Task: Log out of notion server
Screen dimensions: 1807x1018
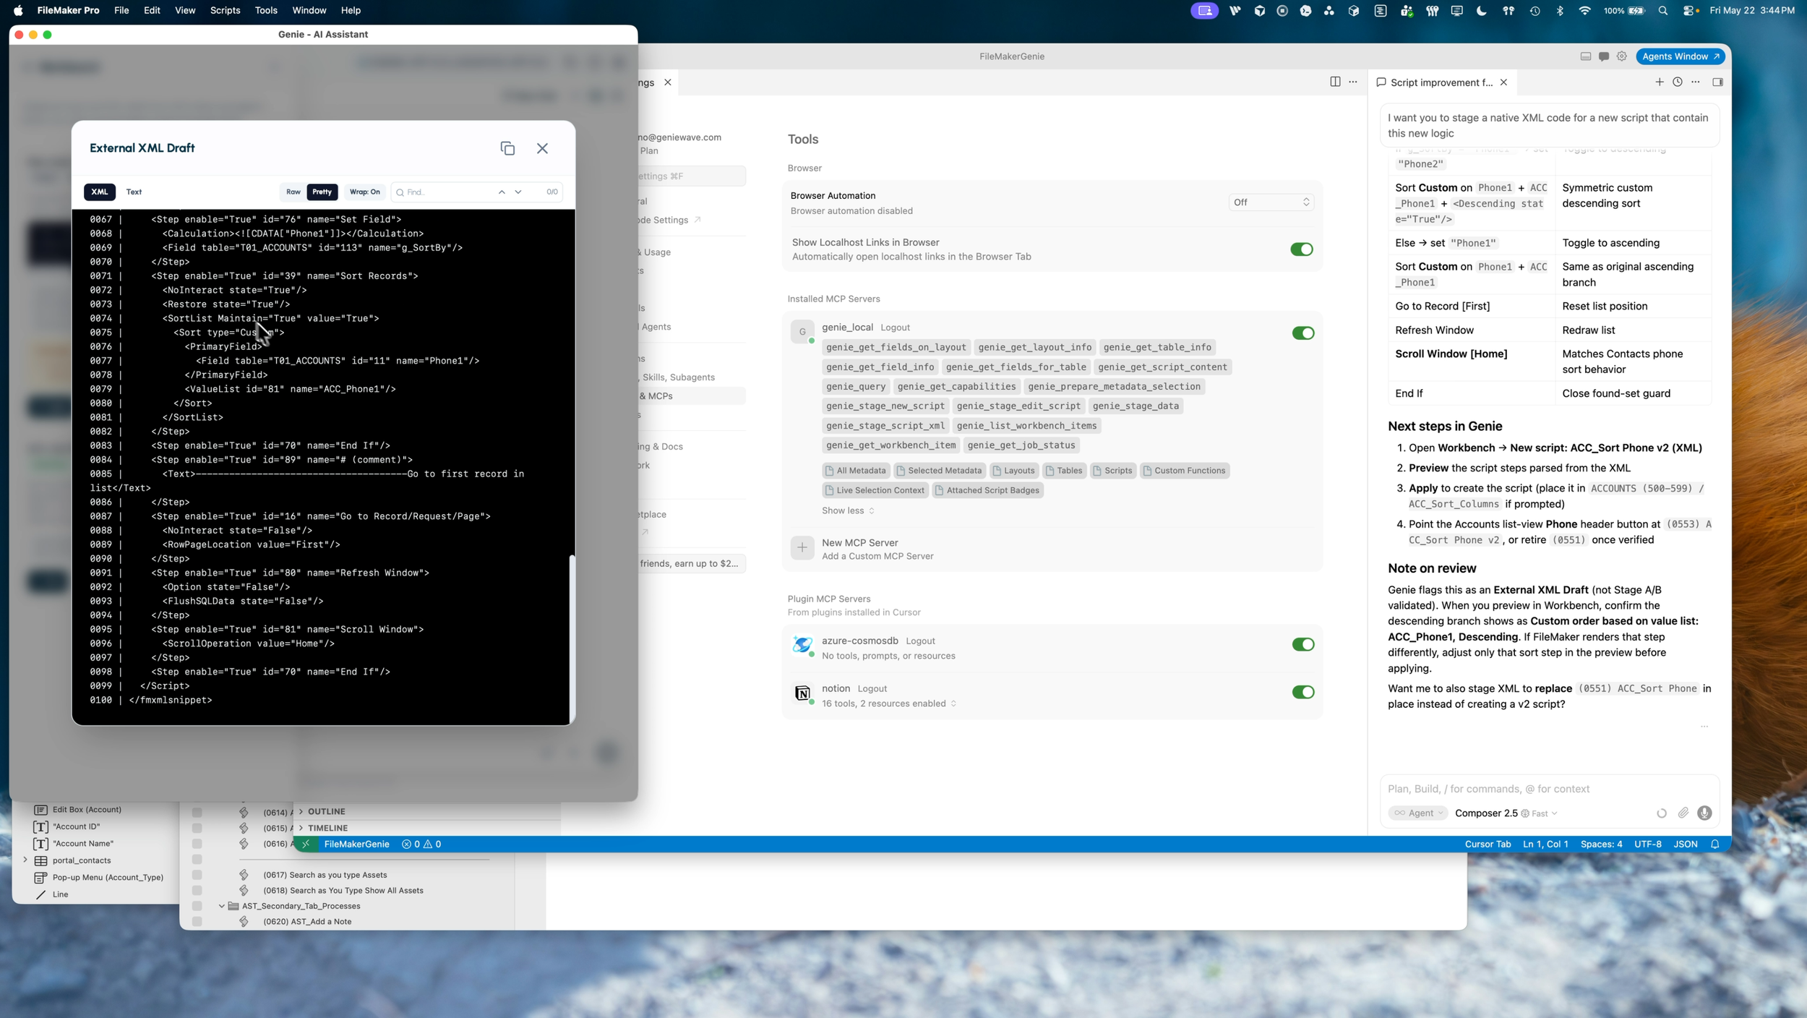Action: [872, 688]
